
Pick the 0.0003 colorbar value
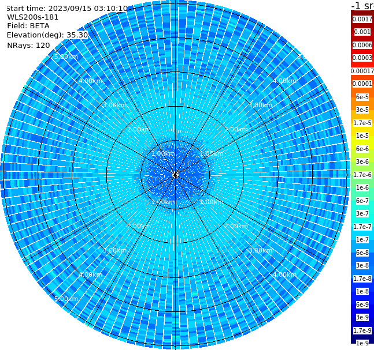tap(362, 58)
